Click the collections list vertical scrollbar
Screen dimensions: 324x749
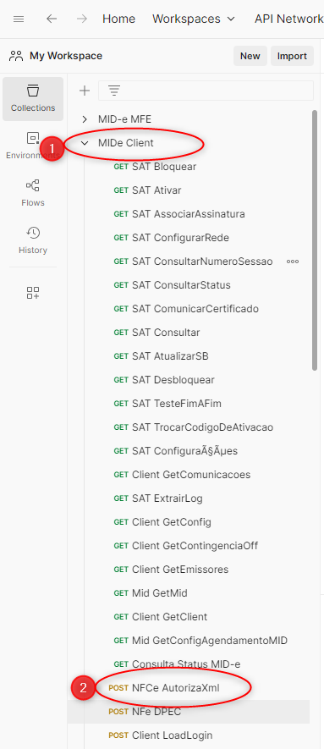point(315,240)
